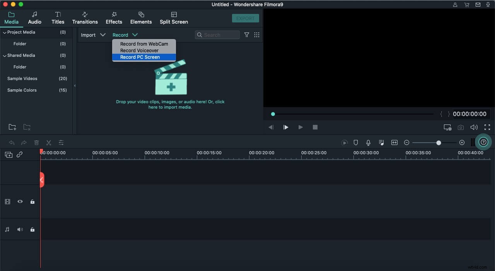Expand the Import dropdown arrow

(x=103, y=35)
